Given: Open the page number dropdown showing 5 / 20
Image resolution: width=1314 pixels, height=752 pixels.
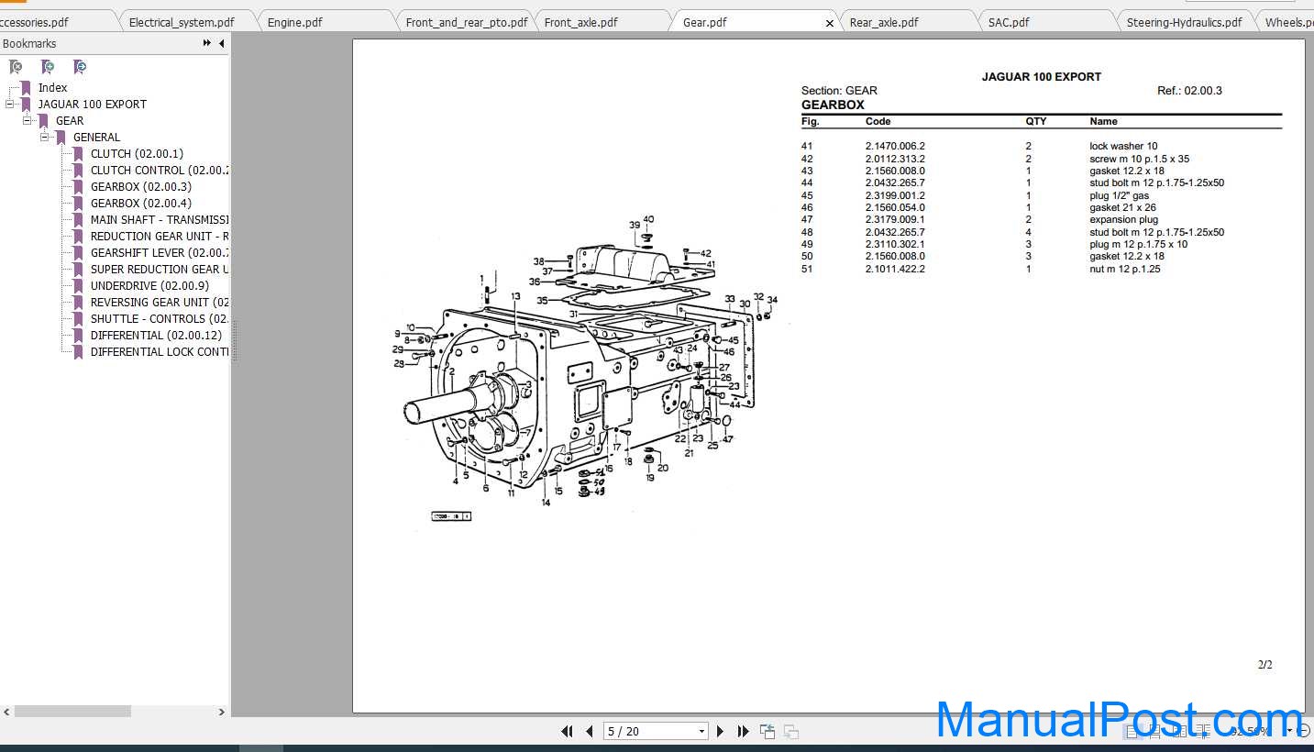Looking at the screenshot, I should pyautogui.click(x=701, y=731).
